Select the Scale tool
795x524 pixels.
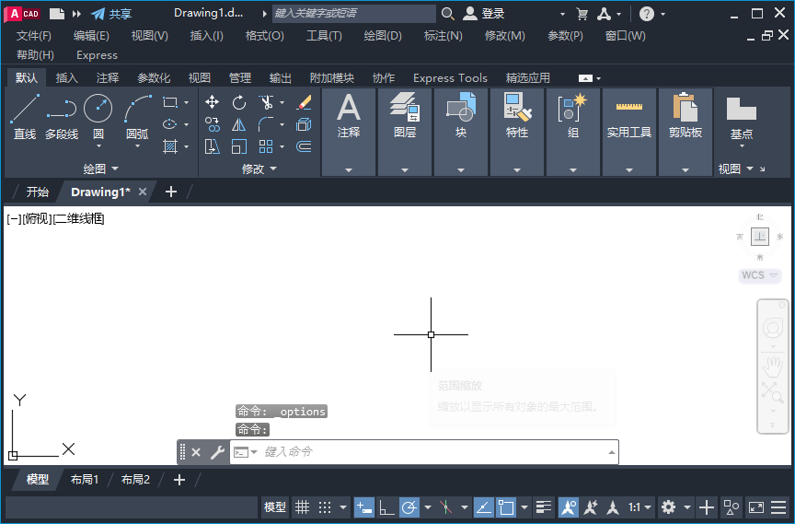[239, 146]
